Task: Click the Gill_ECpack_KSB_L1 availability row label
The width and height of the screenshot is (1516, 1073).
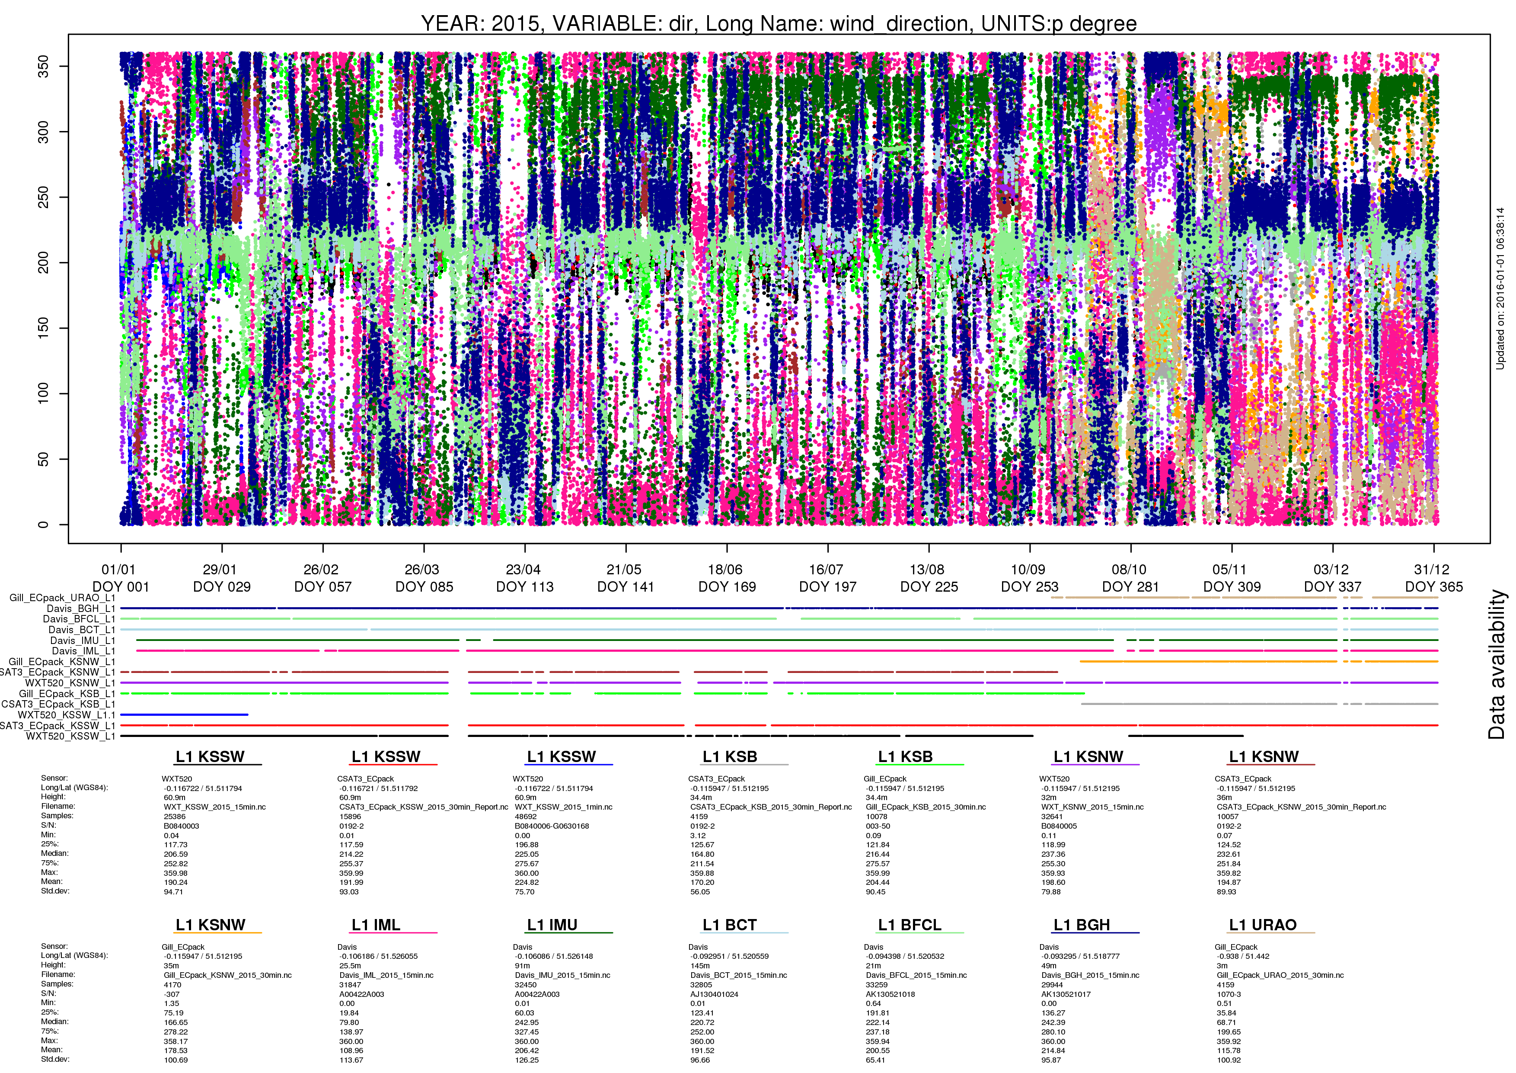Action: [67, 694]
